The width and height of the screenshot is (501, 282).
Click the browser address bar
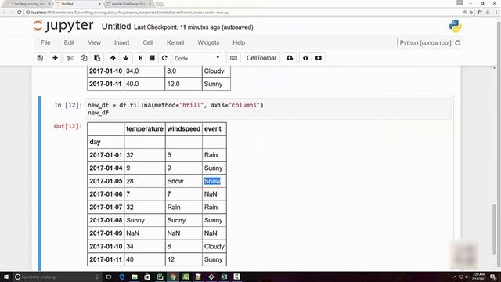(x=243, y=13)
